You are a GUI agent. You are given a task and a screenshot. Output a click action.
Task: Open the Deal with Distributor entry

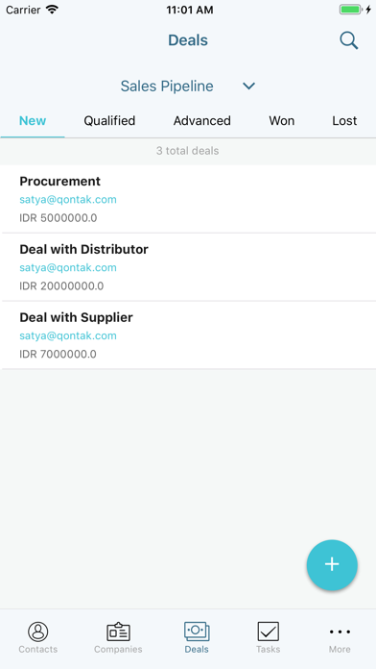(x=188, y=267)
